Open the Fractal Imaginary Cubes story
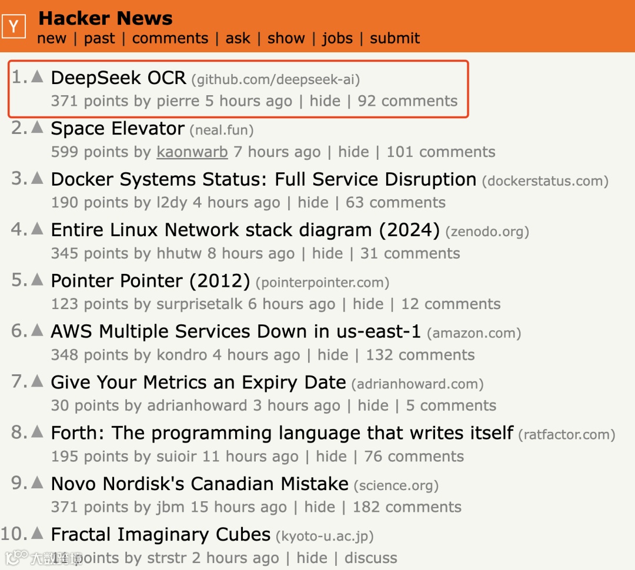This screenshot has height=570, width=635. tap(161, 535)
